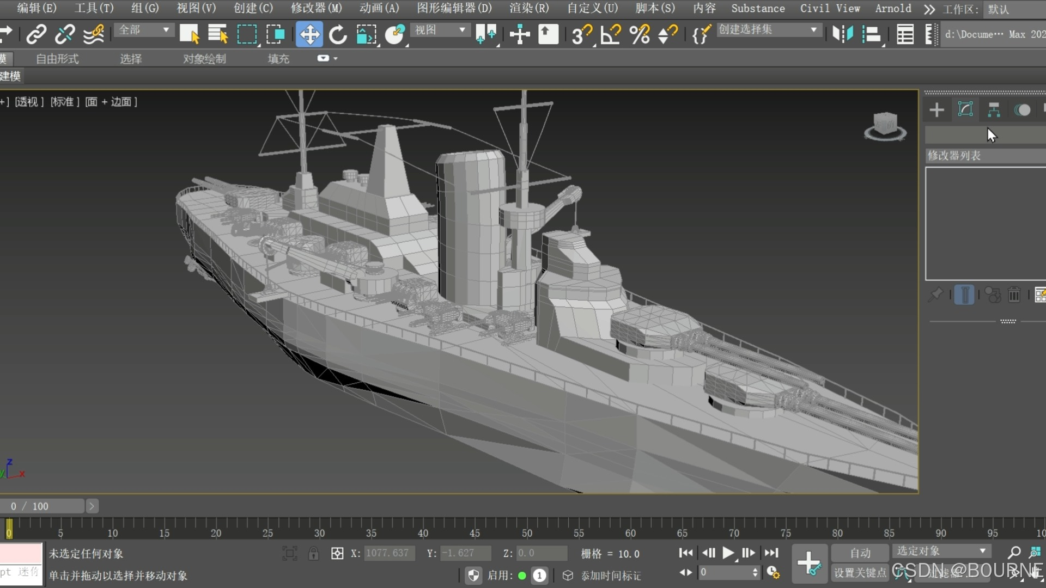Open the Mirror tool

tap(842, 34)
